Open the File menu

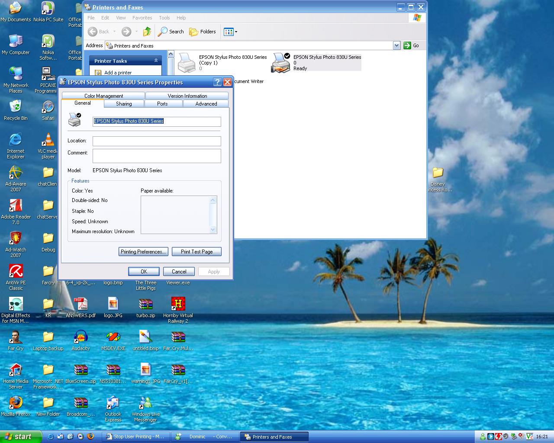[x=91, y=18]
